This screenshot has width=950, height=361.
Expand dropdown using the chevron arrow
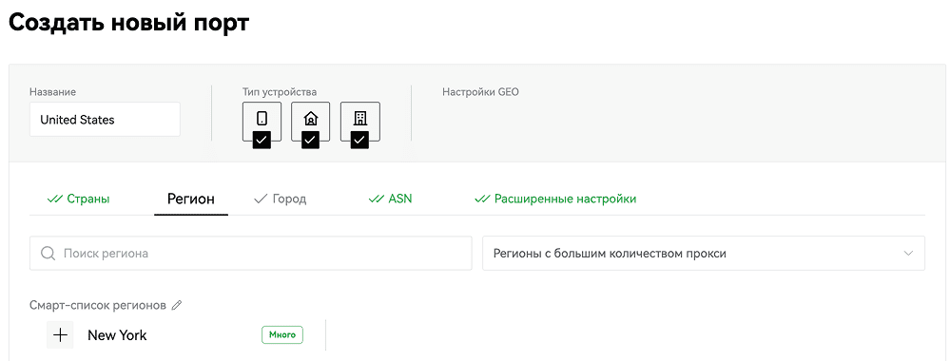tap(908, 254)
